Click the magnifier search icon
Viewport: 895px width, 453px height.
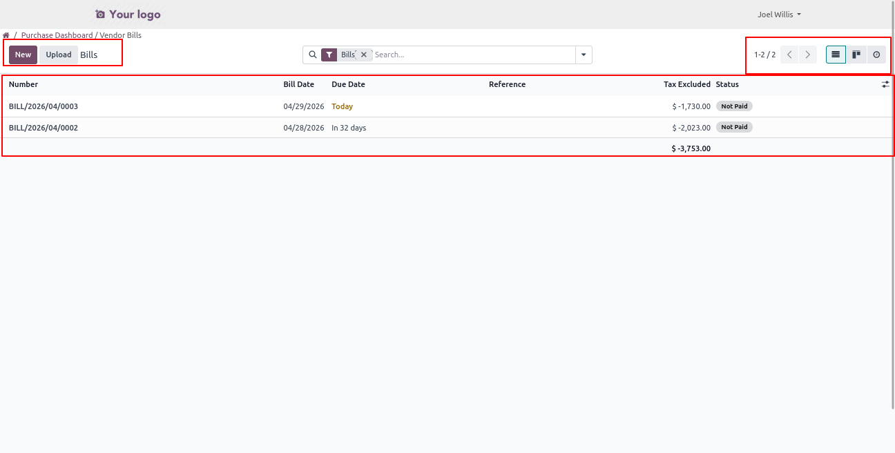(312, 55)
